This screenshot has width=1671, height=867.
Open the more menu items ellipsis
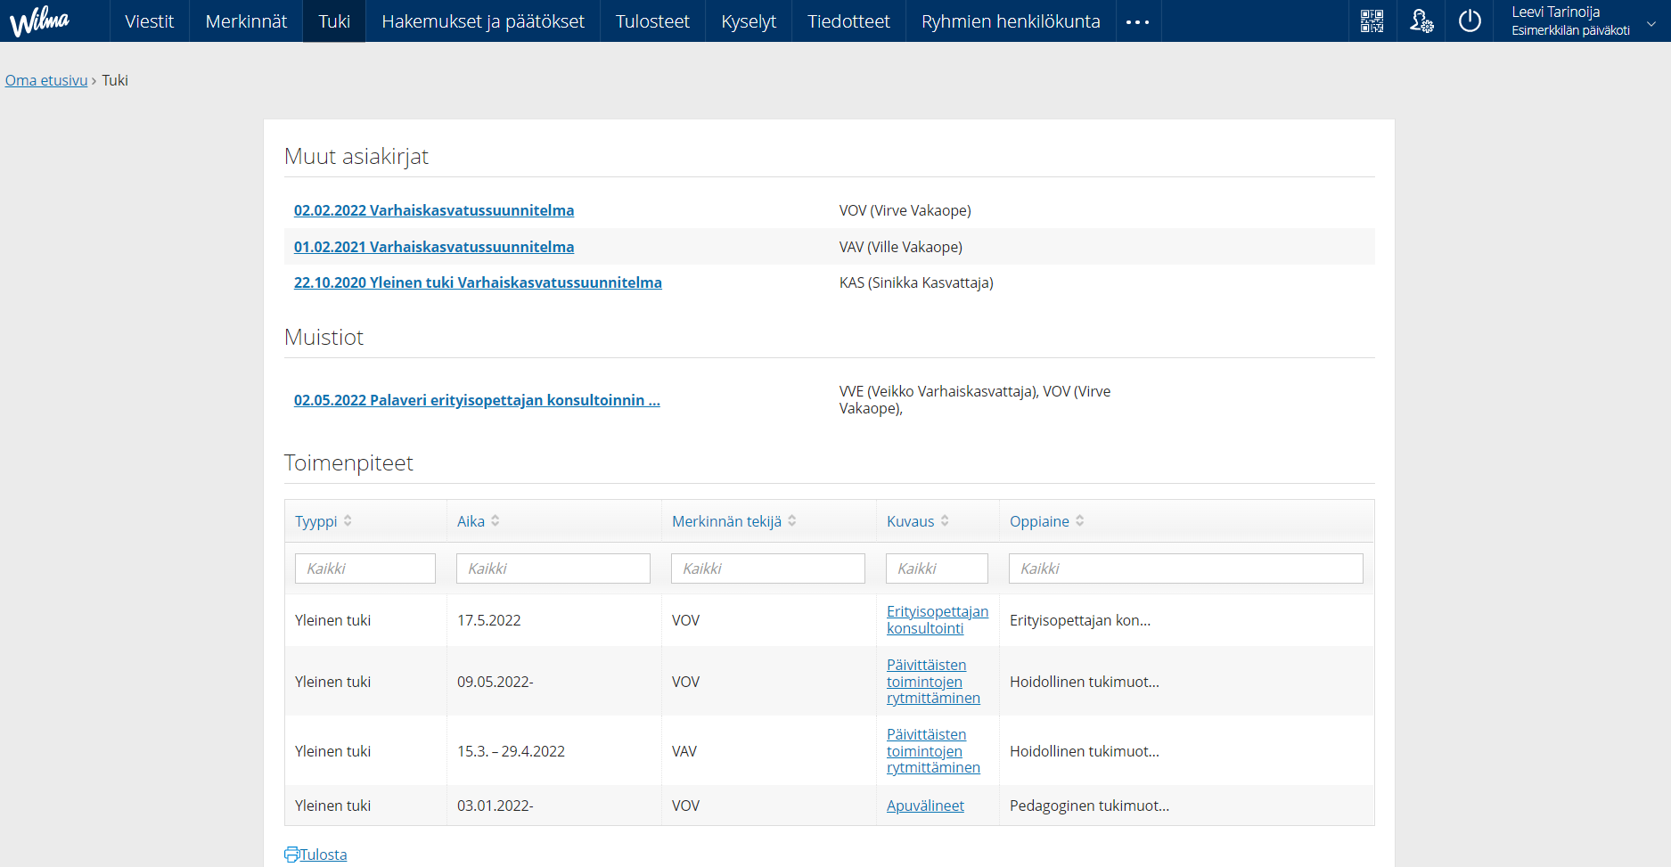[1138, 21]
